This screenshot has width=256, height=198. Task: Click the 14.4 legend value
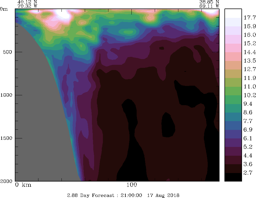click(250, 52)
